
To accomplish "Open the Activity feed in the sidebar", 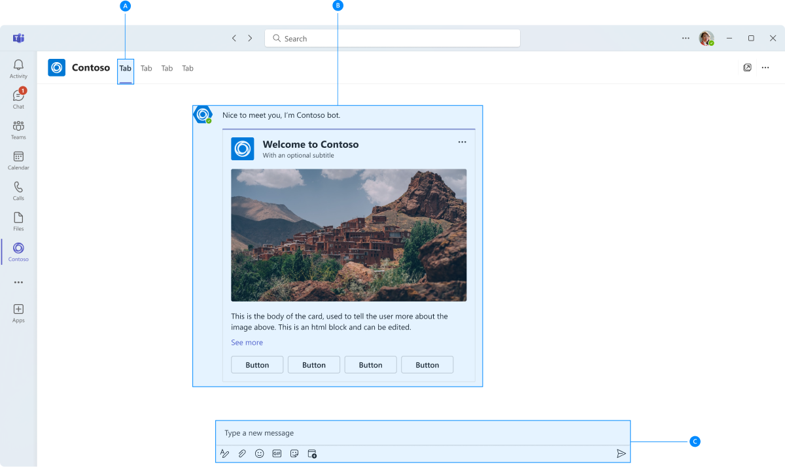I will (18, 68).
